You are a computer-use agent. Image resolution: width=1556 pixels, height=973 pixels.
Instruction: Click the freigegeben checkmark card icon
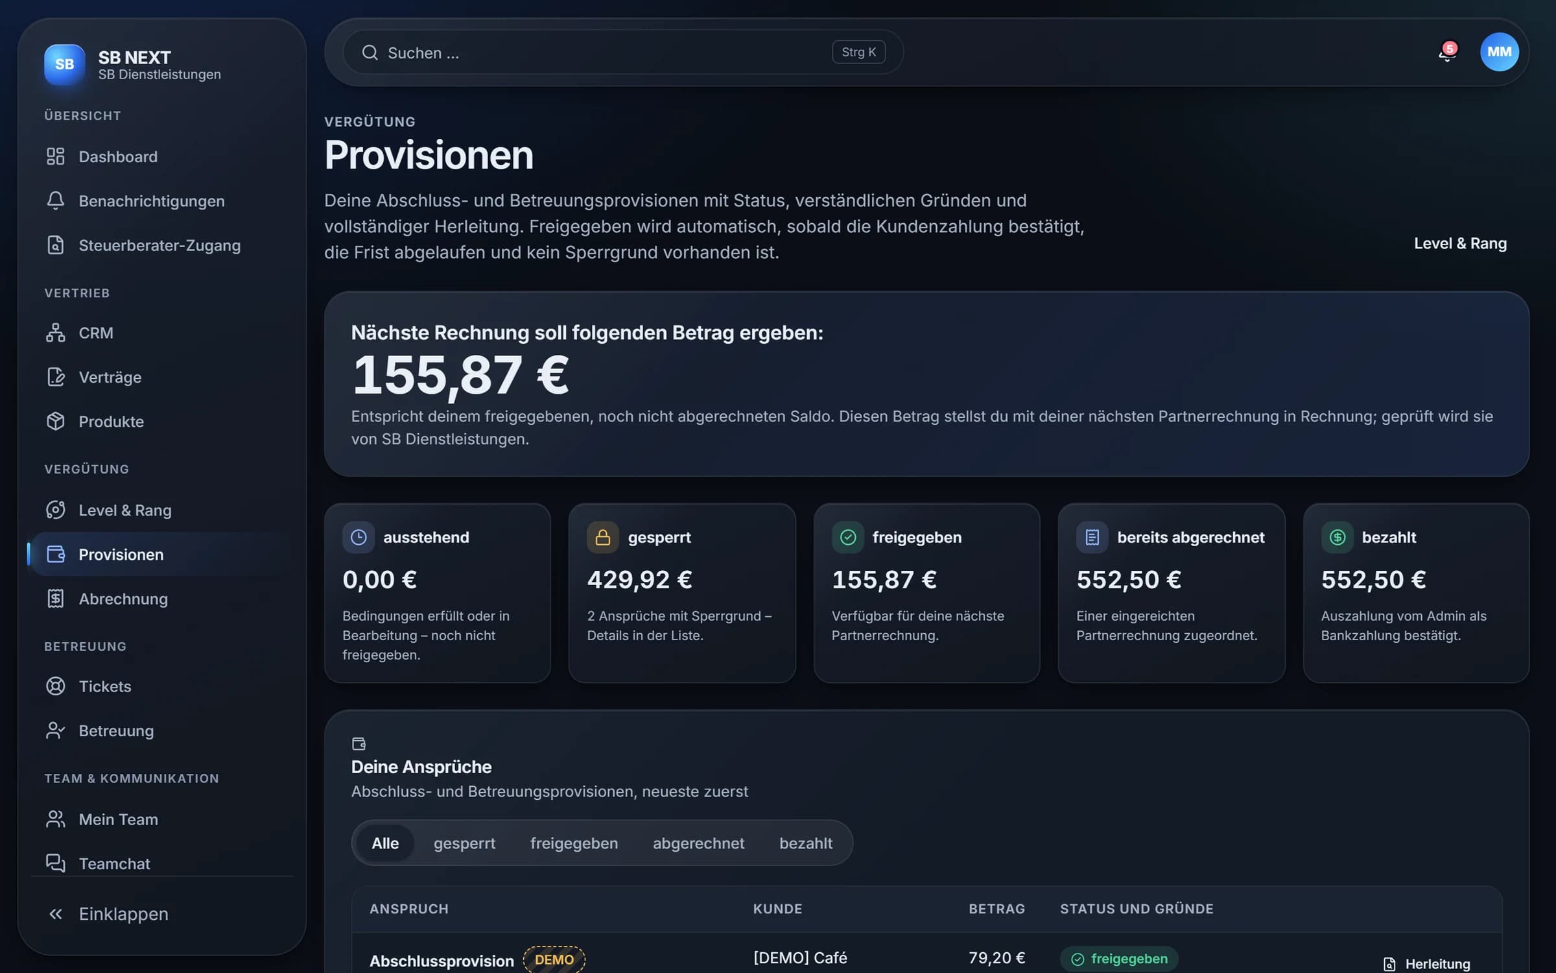click(848, 537)
